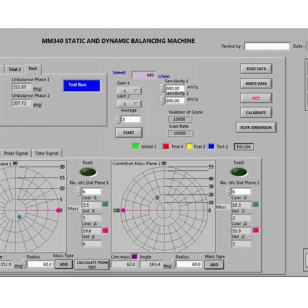Click Coor j2 value 51.9 field
This screenshot has width=308, height=308.
click(241, 231)
